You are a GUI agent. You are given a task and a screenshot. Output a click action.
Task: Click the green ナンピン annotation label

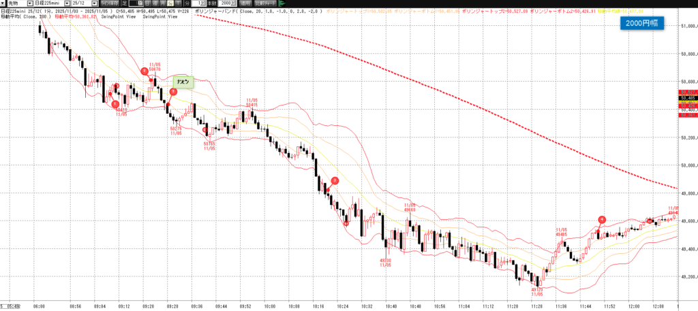183,82
